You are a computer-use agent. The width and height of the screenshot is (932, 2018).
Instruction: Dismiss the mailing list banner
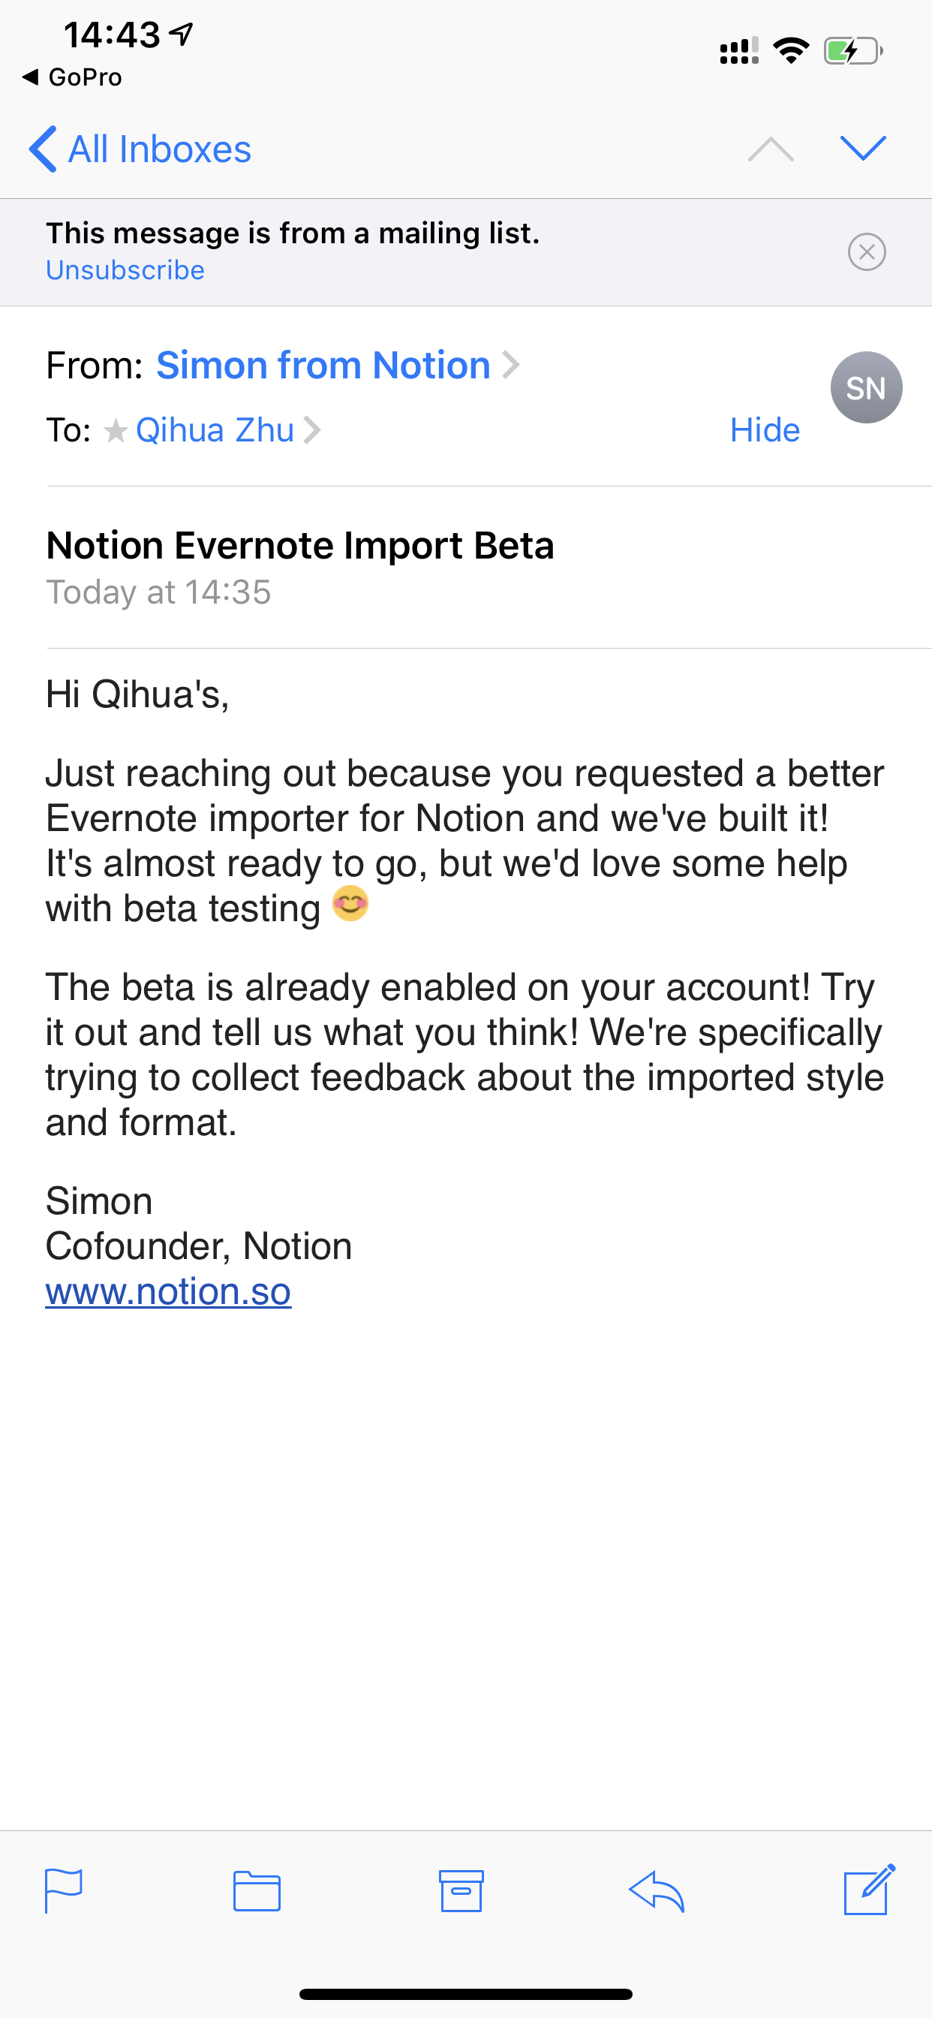pos(866,252)
